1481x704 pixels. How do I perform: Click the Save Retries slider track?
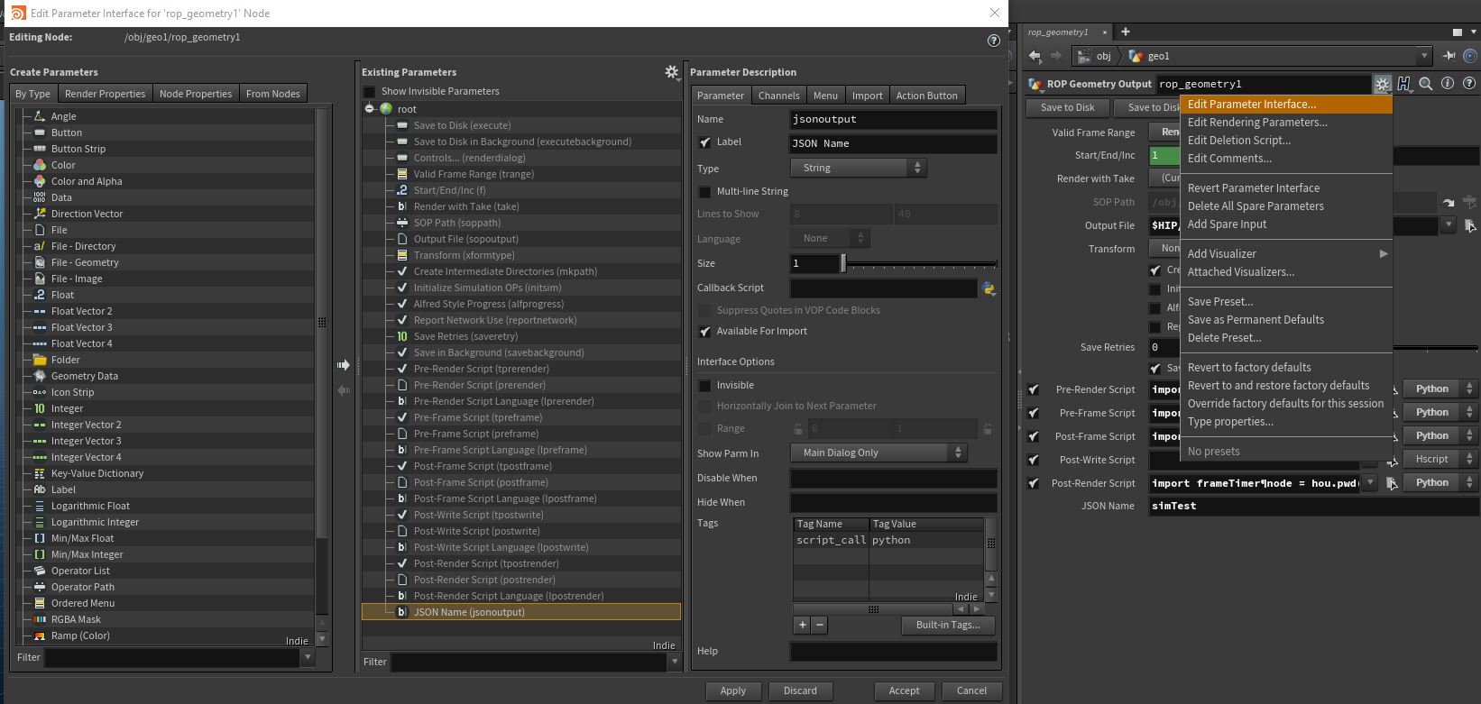pyautogui.click(x=1436, y=347)
